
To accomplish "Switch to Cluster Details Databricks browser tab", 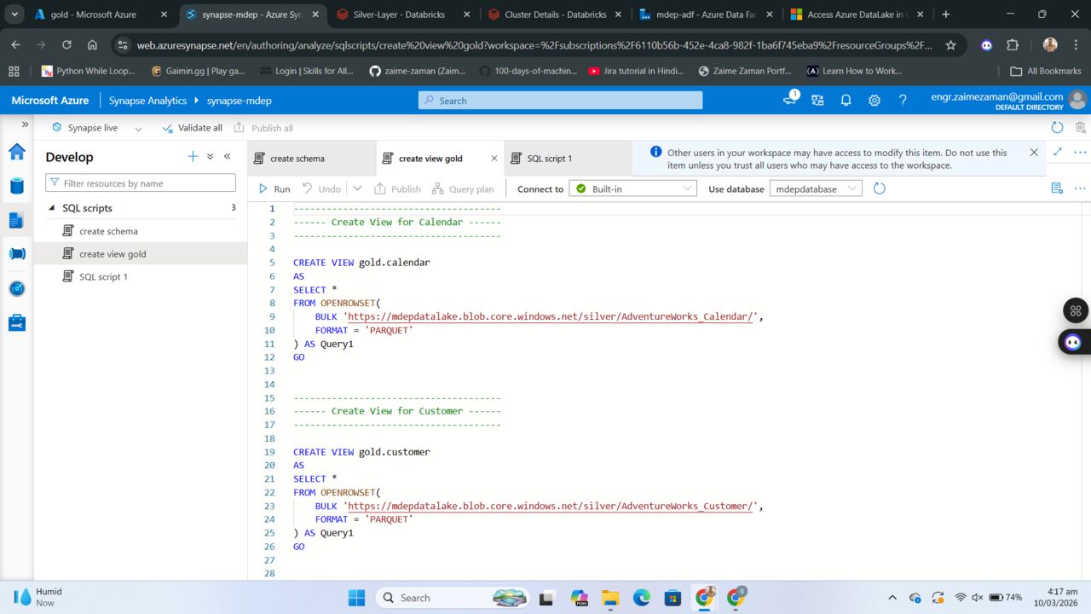I will tap(553, 14).
